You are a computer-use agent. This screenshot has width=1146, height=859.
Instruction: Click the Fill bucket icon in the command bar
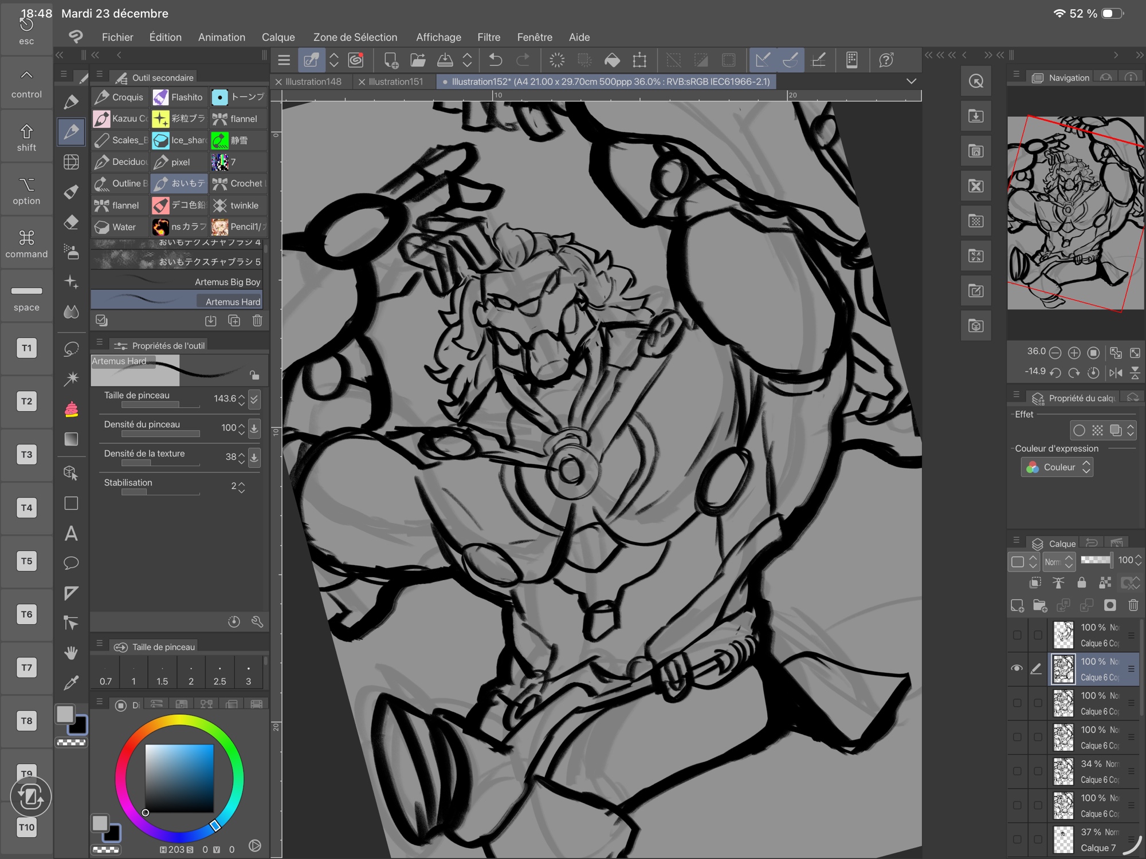[612, 60]
